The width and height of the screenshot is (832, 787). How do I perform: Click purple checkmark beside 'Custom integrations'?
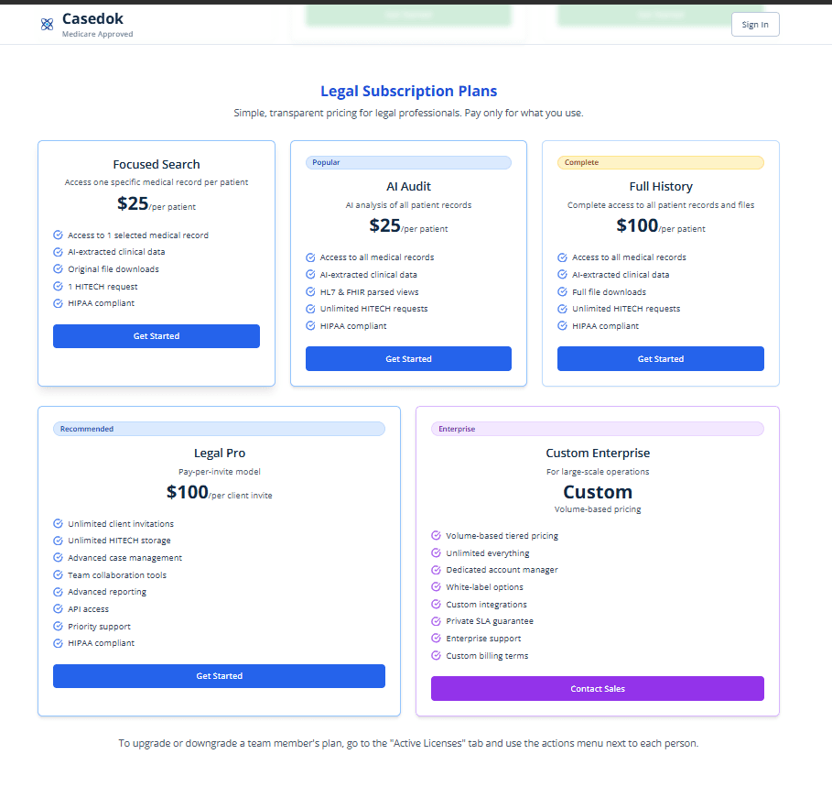pos(437,605)
